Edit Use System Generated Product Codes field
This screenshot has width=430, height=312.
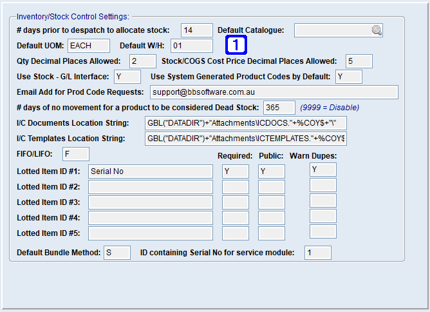349,77
